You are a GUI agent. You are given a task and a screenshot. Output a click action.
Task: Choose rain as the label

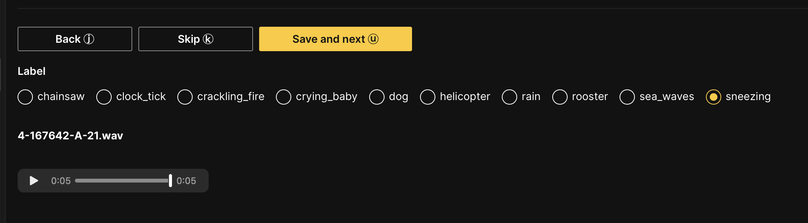coord(509,97)
